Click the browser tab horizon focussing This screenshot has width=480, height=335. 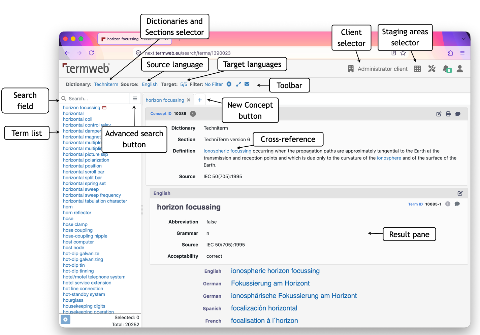(135, 39)
